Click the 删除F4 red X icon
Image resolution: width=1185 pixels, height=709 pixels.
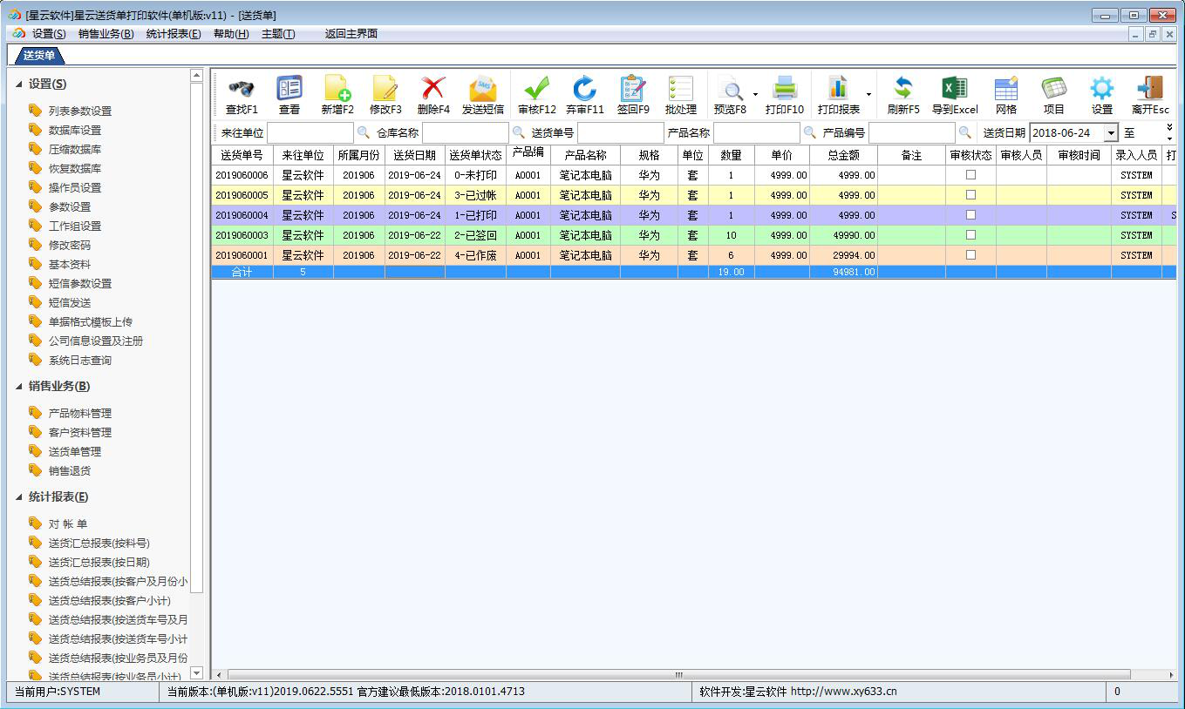433,89
